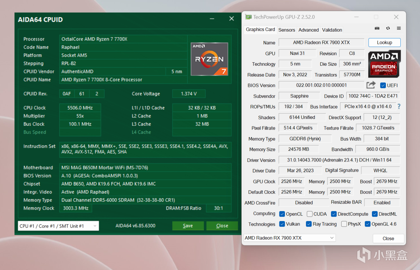Click the Transistors 57700M field
Image resolution: width=420 pixels, height=270 pixels.
click(352, 75)
